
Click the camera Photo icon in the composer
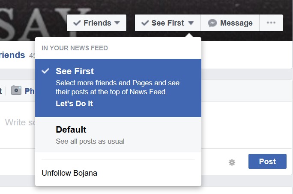point(16,90)
